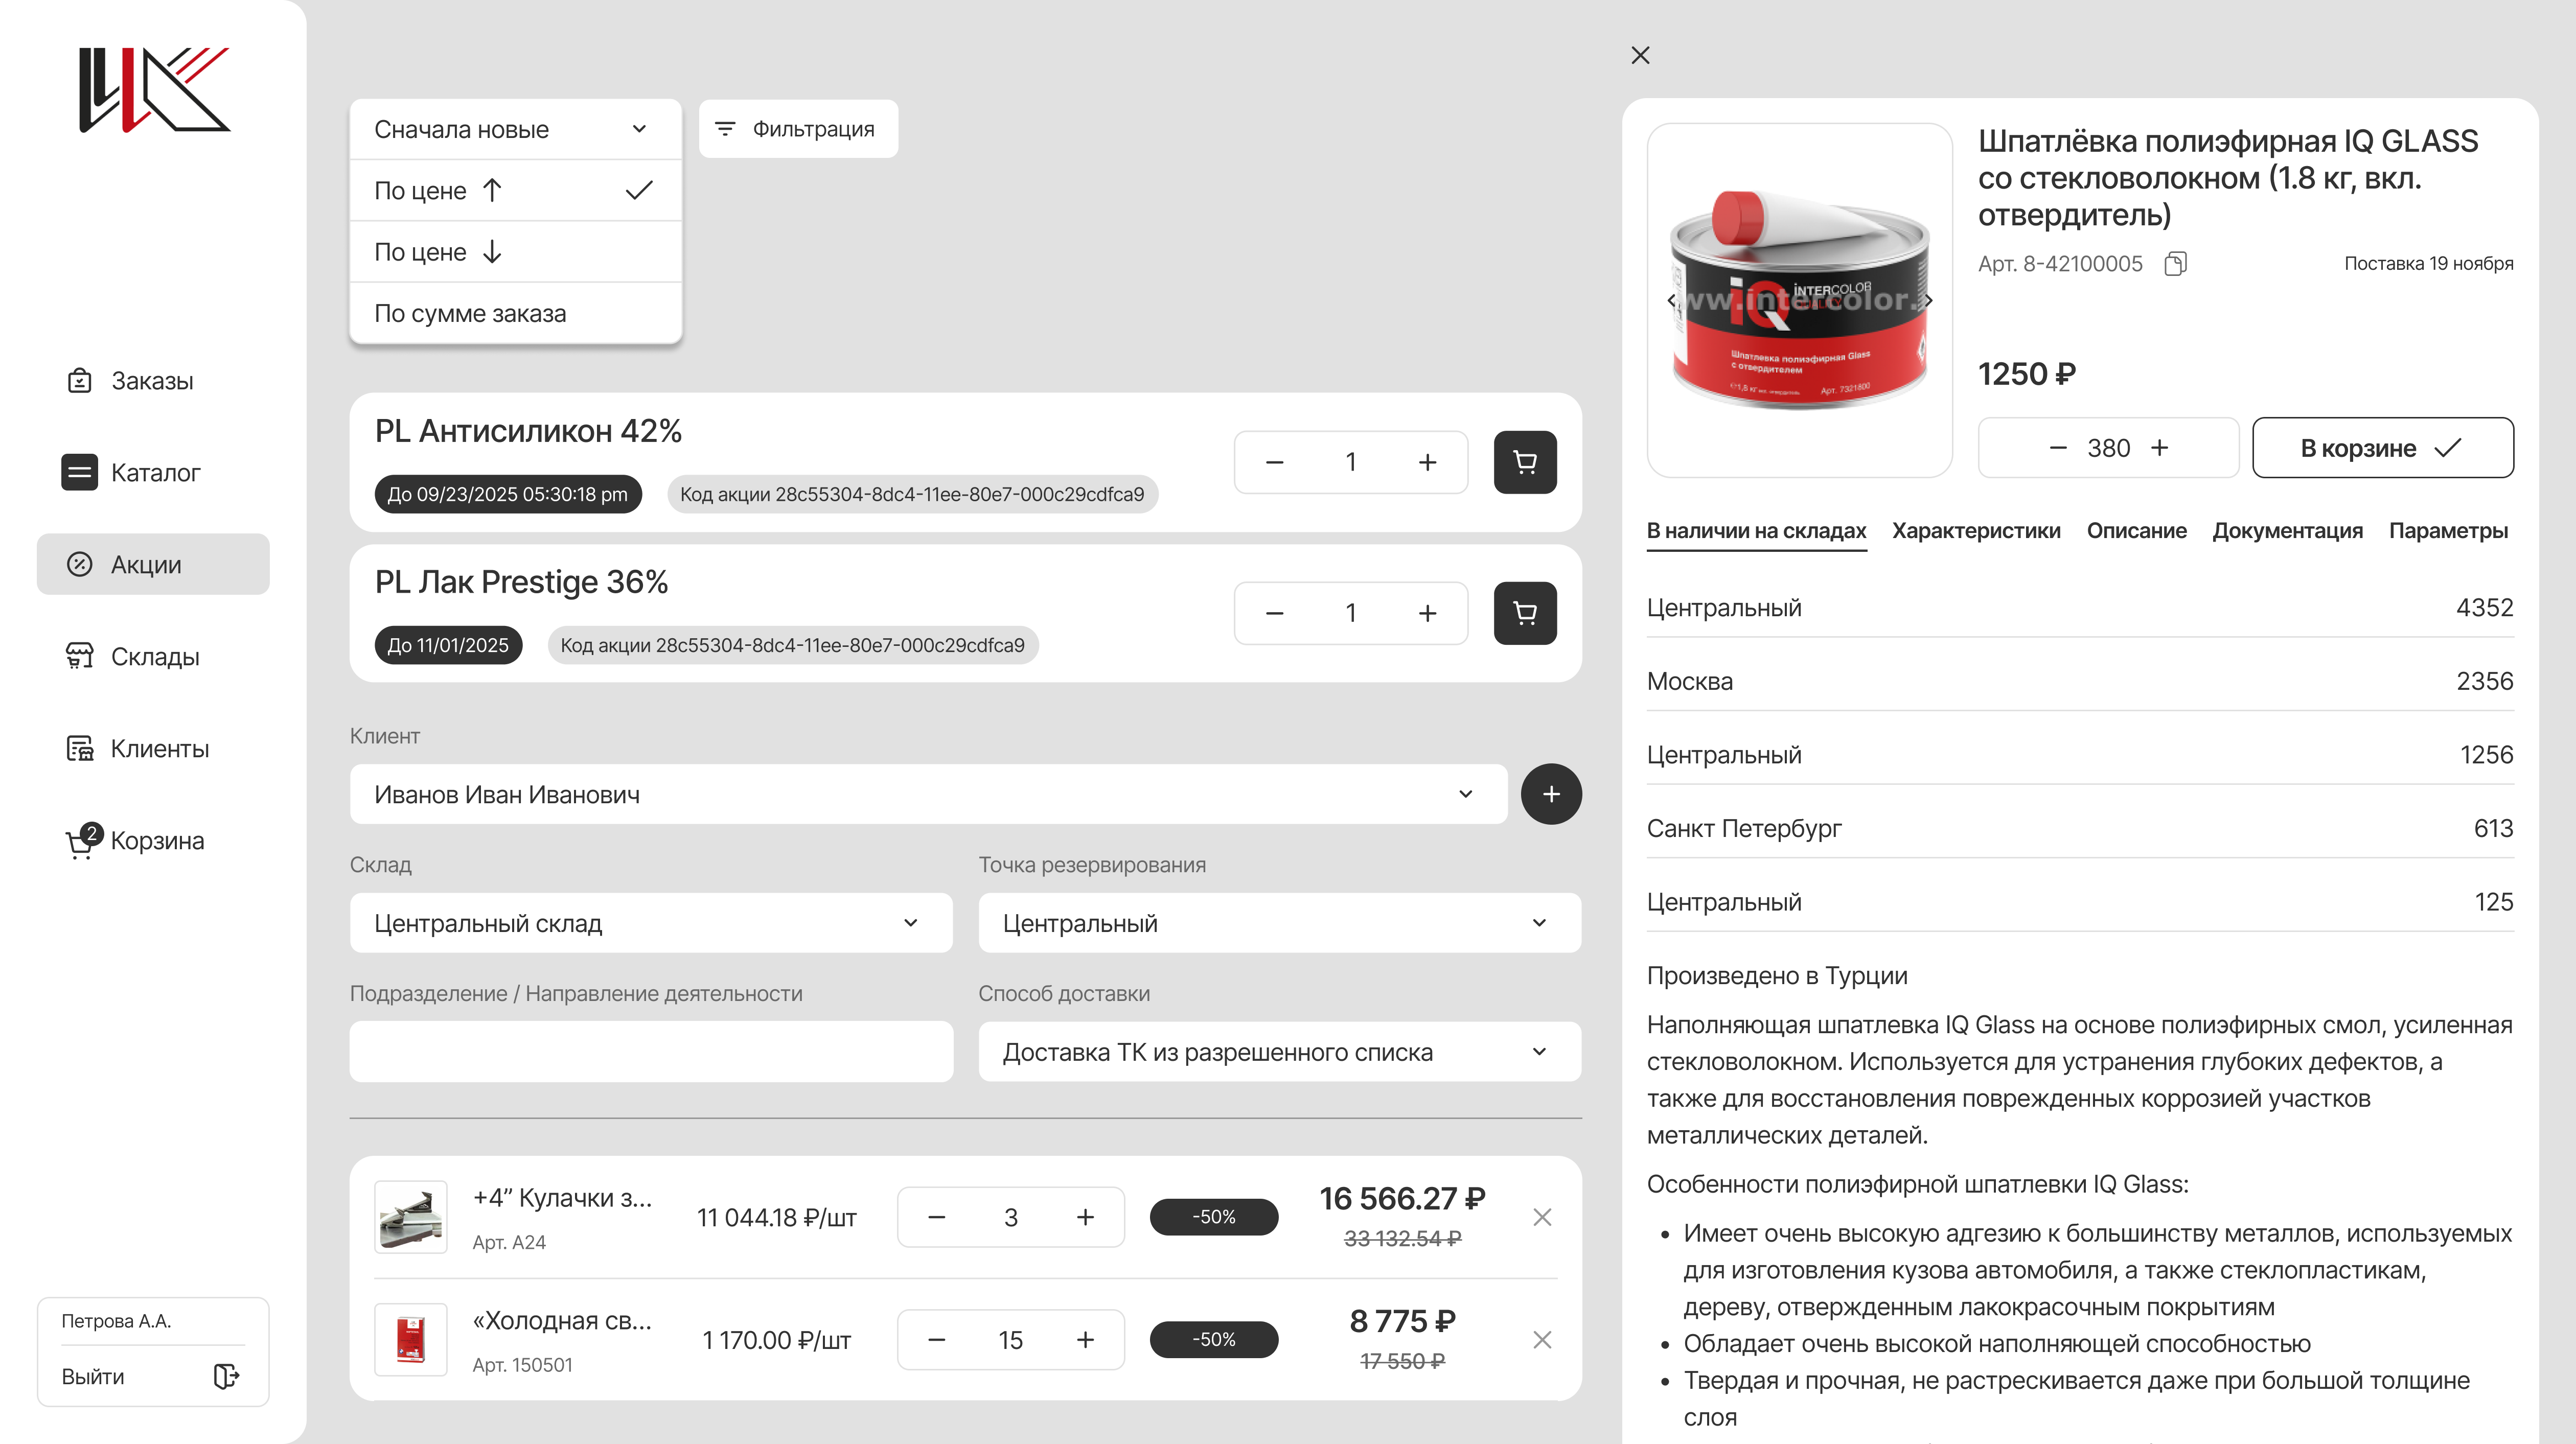Image resolution: width=2576 pixels, height=1444 pixels.
Task: Add PL Антисиликон 42% to cart
Action: pyautogui.click(x=1524, y=462)
